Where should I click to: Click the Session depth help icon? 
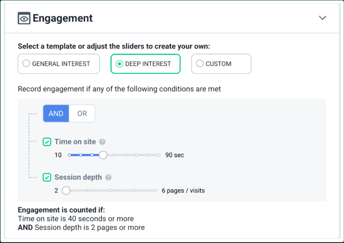(108, 178)
